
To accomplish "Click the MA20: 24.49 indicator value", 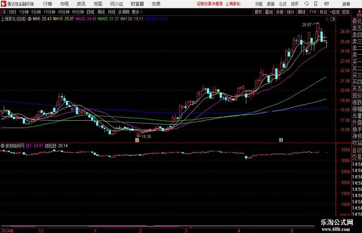I will [86, 19].
